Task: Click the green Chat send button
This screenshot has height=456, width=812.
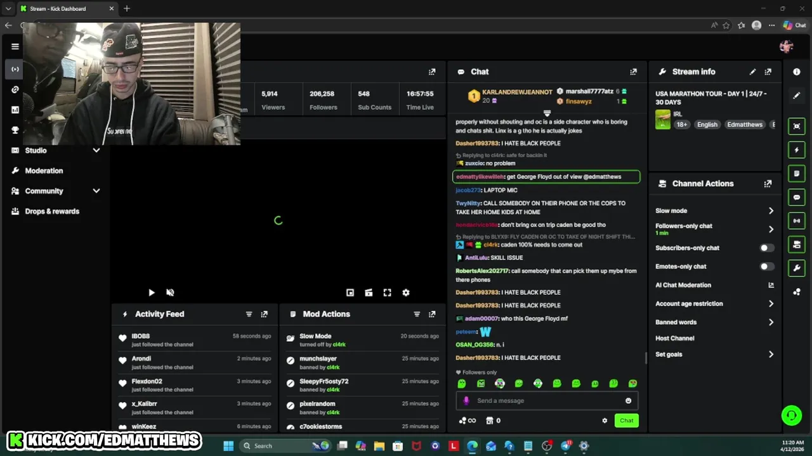Action: [x=626, y=421]
